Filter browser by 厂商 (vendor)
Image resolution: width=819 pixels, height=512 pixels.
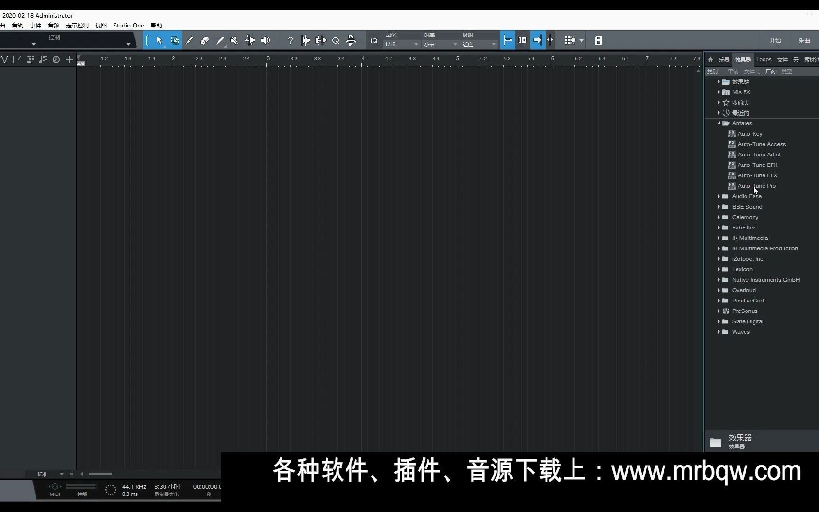(771, 71)
